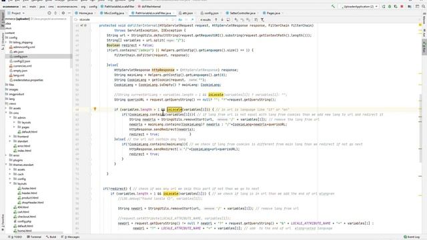Viewport: 427px width, 240px height.
Task: Hide the Project tool window
Action: point(69,13)
